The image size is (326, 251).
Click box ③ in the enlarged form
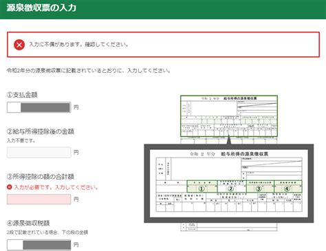[x=260, y=186]
